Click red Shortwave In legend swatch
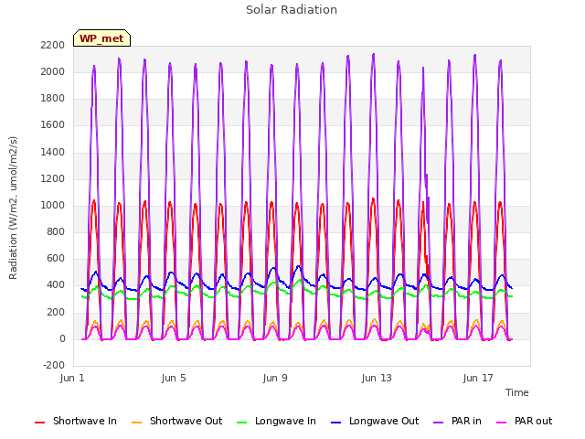 tap(39, 423)
